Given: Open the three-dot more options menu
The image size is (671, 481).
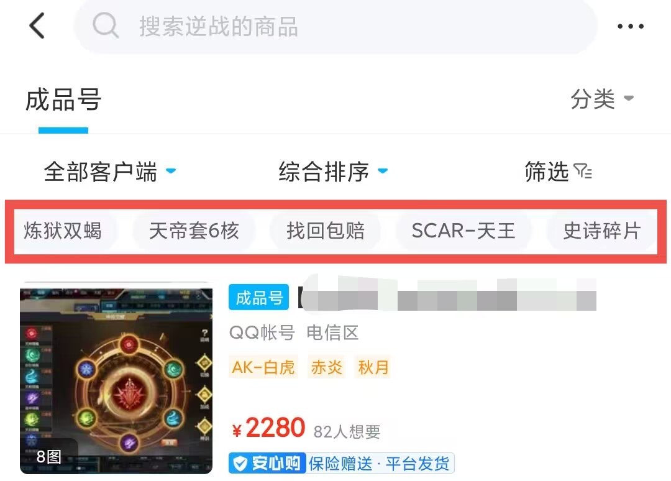Looking at the screenshot, I should (631, 26).
